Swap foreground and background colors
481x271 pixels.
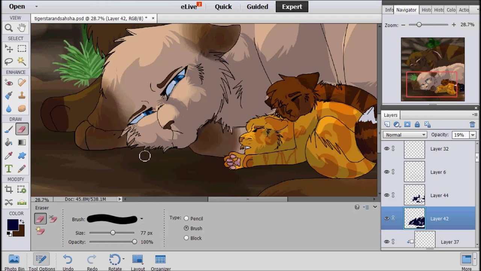pyautogui.click(x=22, y=222)
